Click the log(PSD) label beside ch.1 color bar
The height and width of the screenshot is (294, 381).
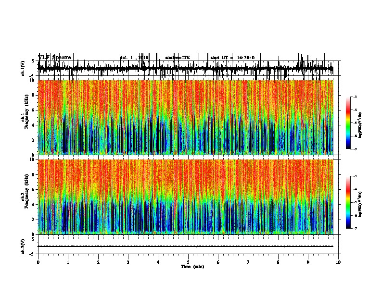360,125
